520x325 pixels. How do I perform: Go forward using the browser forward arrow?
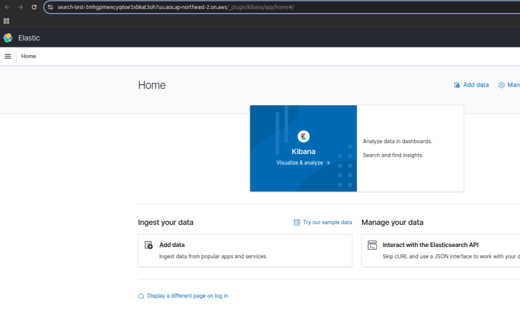(20, 7)
